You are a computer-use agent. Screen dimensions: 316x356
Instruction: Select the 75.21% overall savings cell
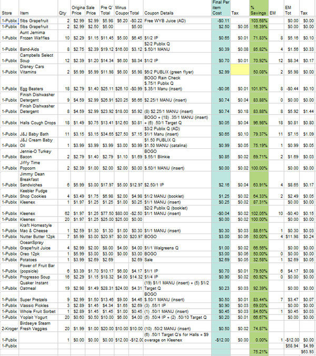259,352
